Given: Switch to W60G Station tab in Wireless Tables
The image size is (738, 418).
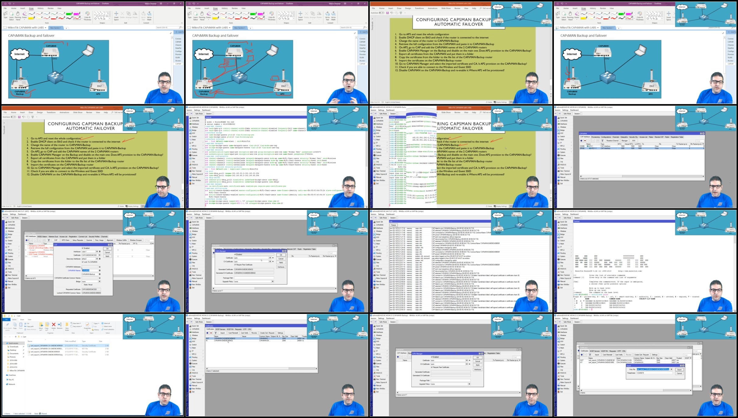Looking at the screenshot, I should click(x=42, y=237).
